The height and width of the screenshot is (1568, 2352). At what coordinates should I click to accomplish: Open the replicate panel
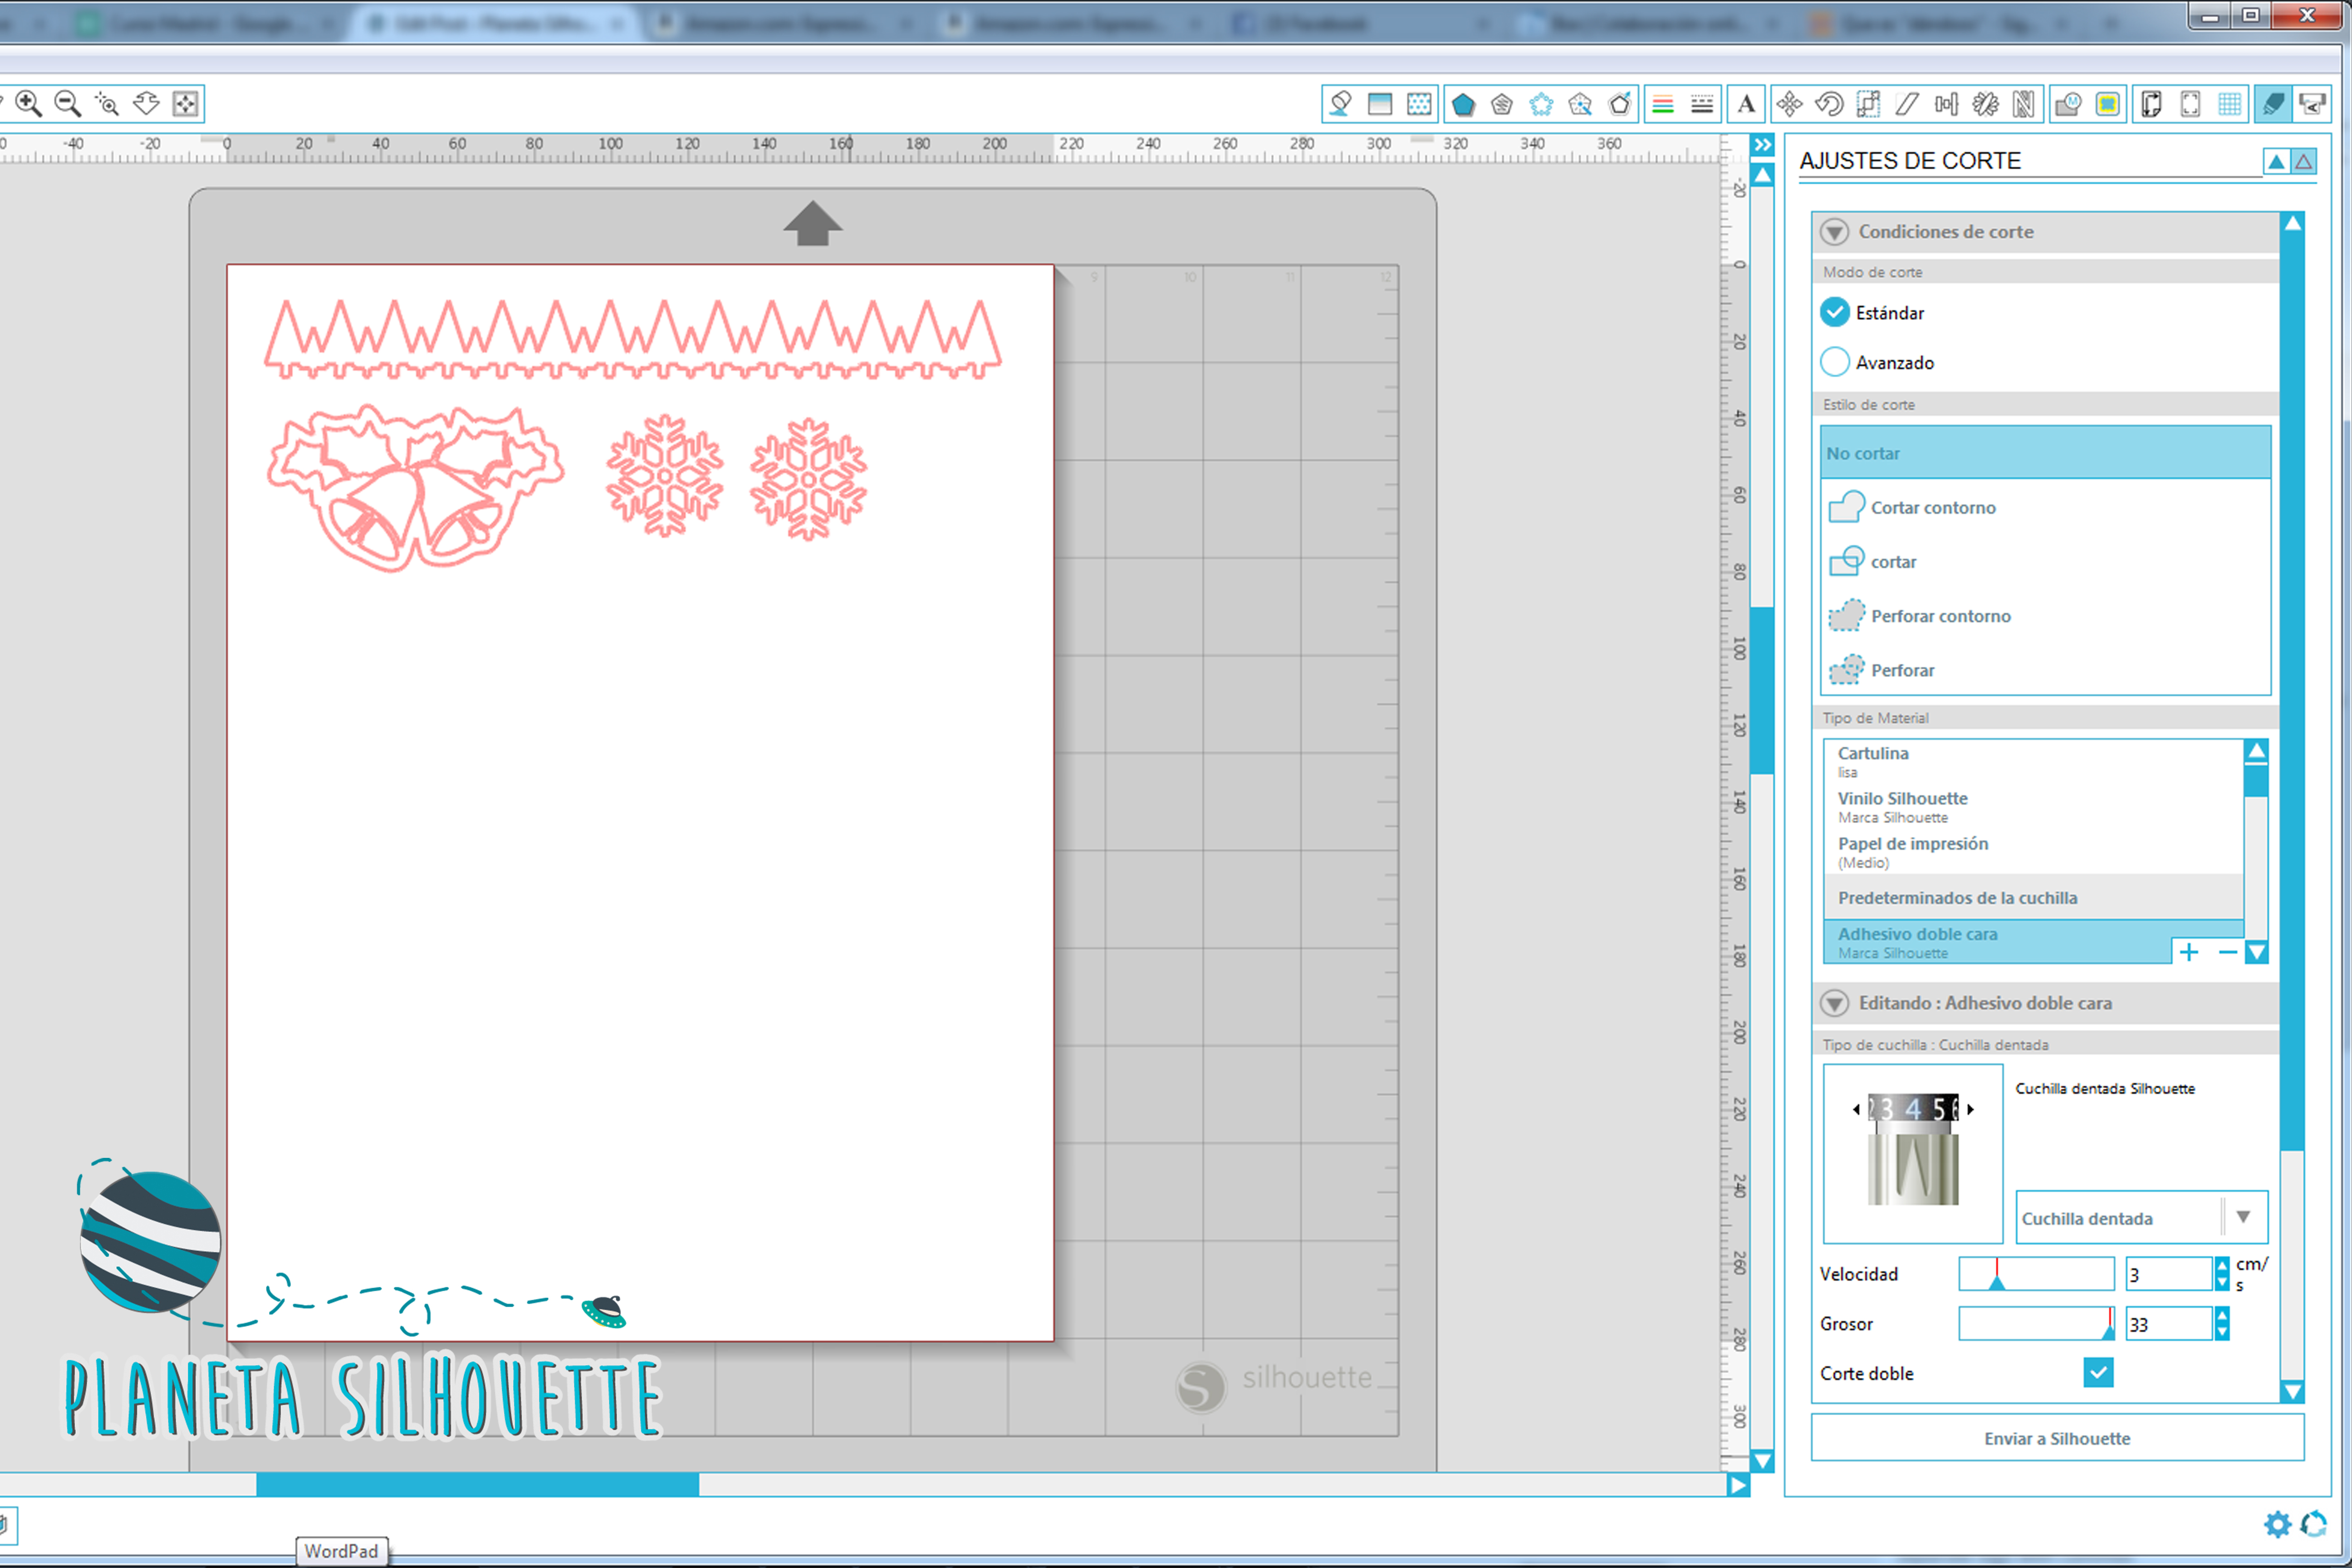coord(1985,104)
